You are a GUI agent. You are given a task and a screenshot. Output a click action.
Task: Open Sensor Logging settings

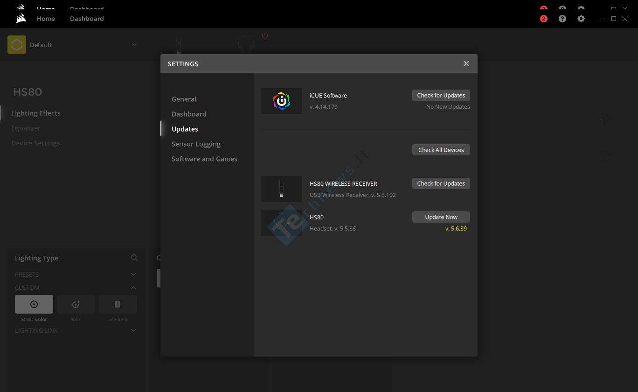coord(196,144)
